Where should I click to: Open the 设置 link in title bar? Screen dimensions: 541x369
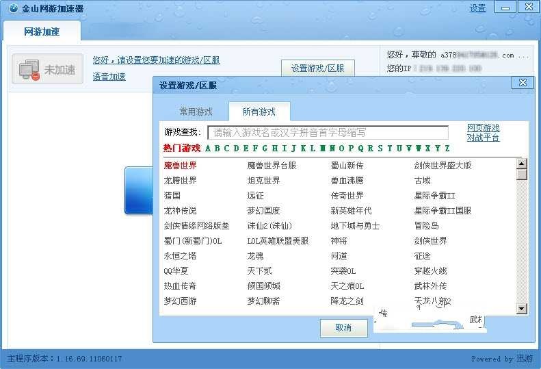477,8
